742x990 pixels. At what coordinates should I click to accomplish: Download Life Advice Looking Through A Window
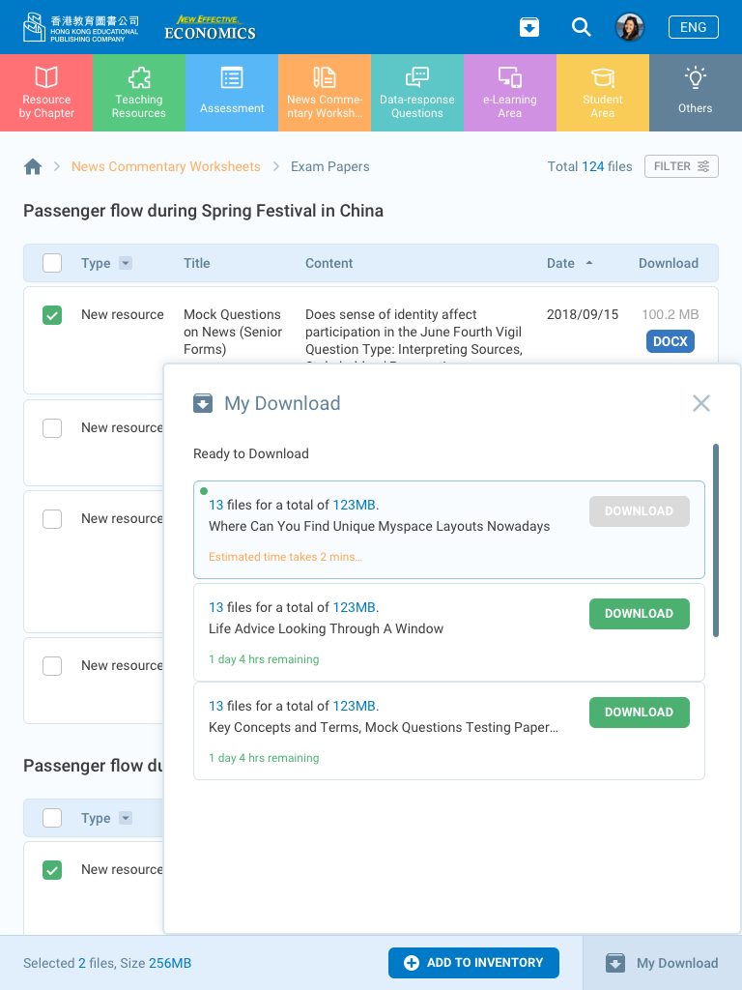click(639, 614)
